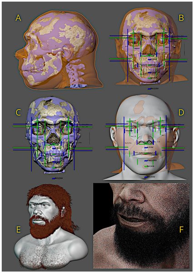Select the side-view skull reconstruction in panel A
The image size is (194, 273).
[x=59, y=50]
